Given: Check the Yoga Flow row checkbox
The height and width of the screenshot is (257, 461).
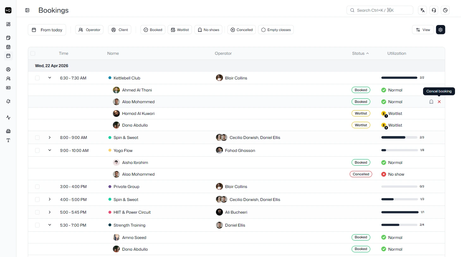Looking at the screenshot, I should point(37,150).
